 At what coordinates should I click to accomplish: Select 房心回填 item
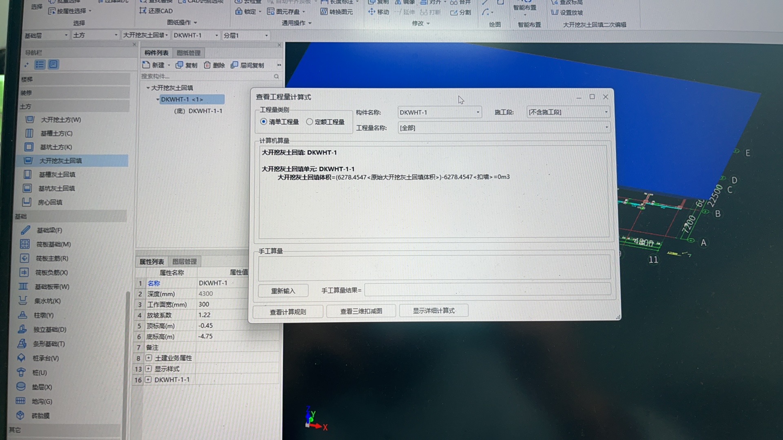(50, 202)
